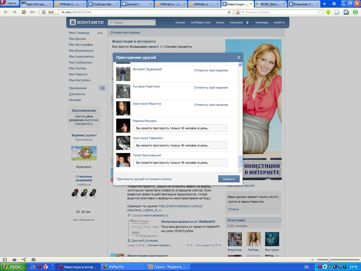This screenshot has width=361, height=271.
Task: Switch to the Диалоги tab
Action: (x=138, y=4)
